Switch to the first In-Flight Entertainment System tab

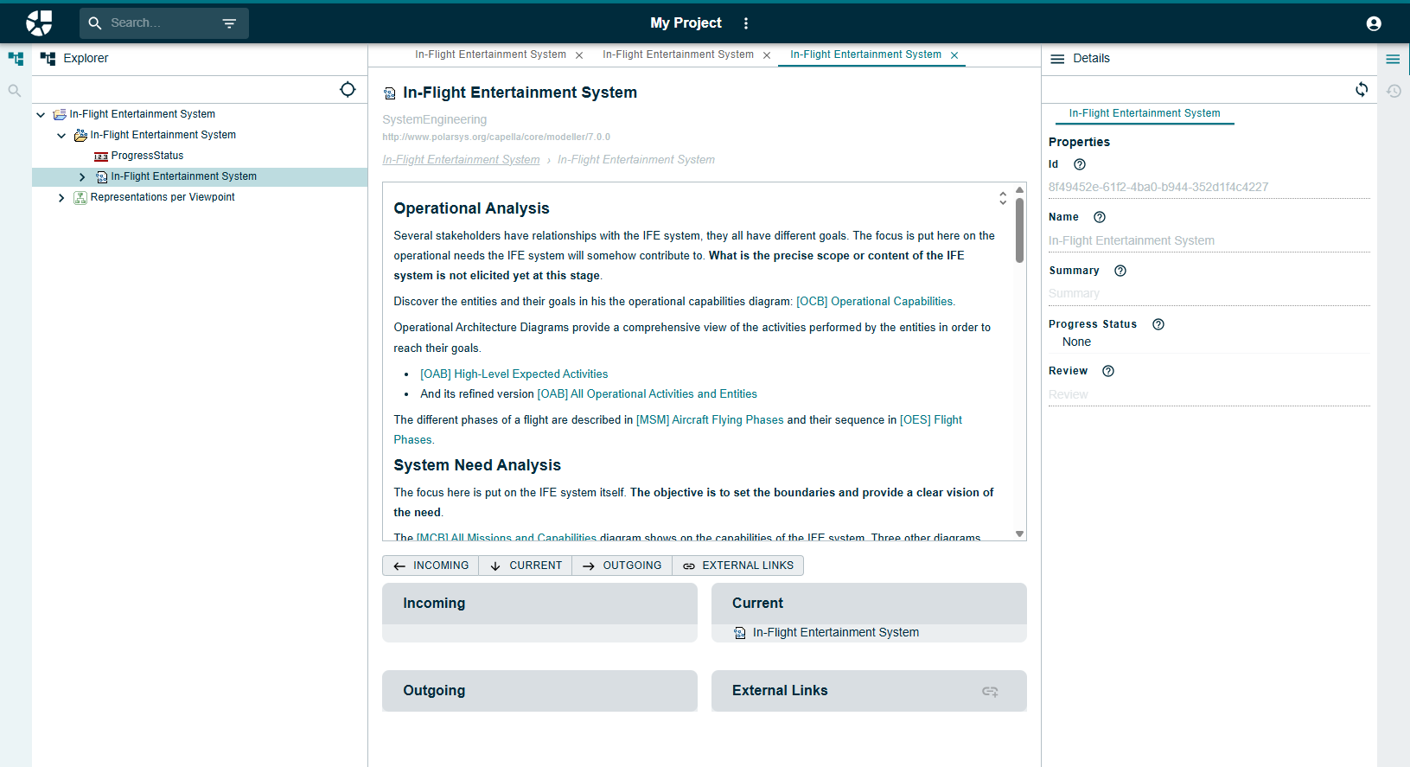[490, 54]
